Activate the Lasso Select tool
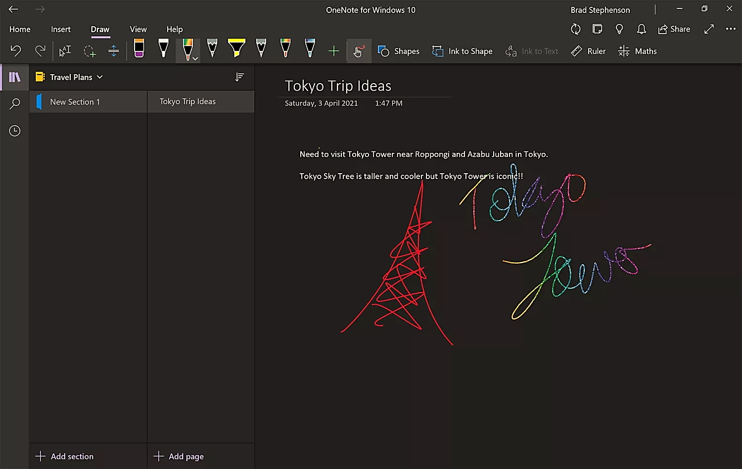The width and height of the screenshot is (742, 469). [90, 50]
